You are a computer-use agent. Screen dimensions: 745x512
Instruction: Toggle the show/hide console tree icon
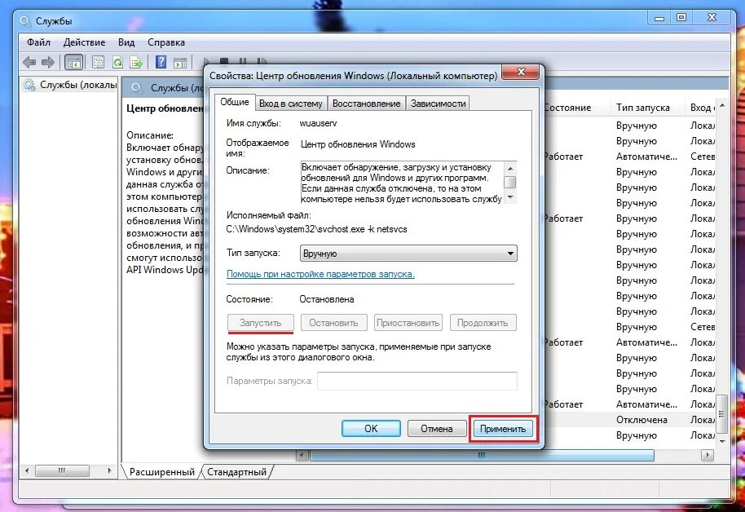(73, 62)
